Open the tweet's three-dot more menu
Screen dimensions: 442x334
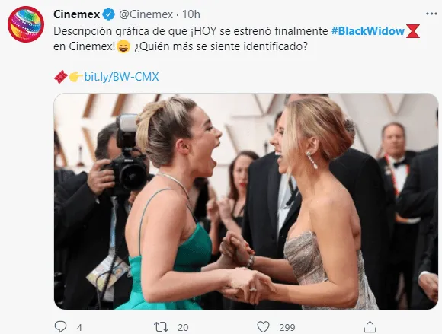click(431, 14)
